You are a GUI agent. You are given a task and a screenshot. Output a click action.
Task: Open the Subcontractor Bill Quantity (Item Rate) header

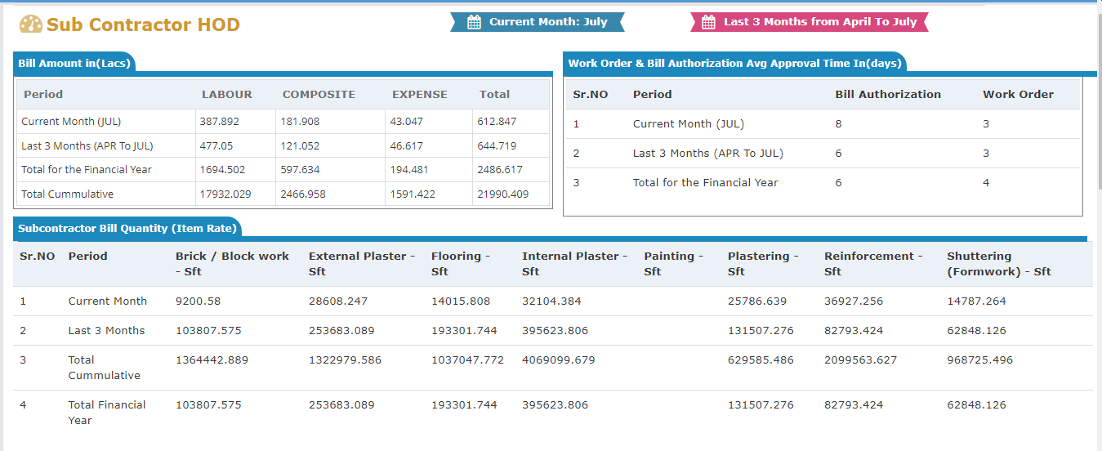127,230
